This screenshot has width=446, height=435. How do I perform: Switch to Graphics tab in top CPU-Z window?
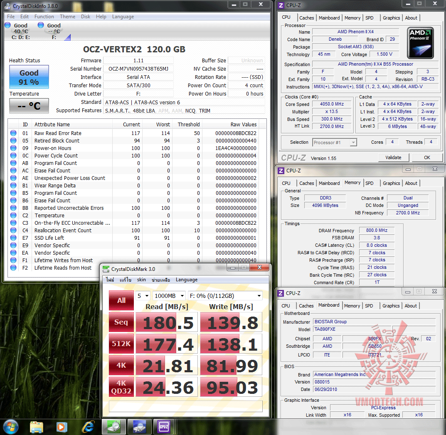(391, 18)
